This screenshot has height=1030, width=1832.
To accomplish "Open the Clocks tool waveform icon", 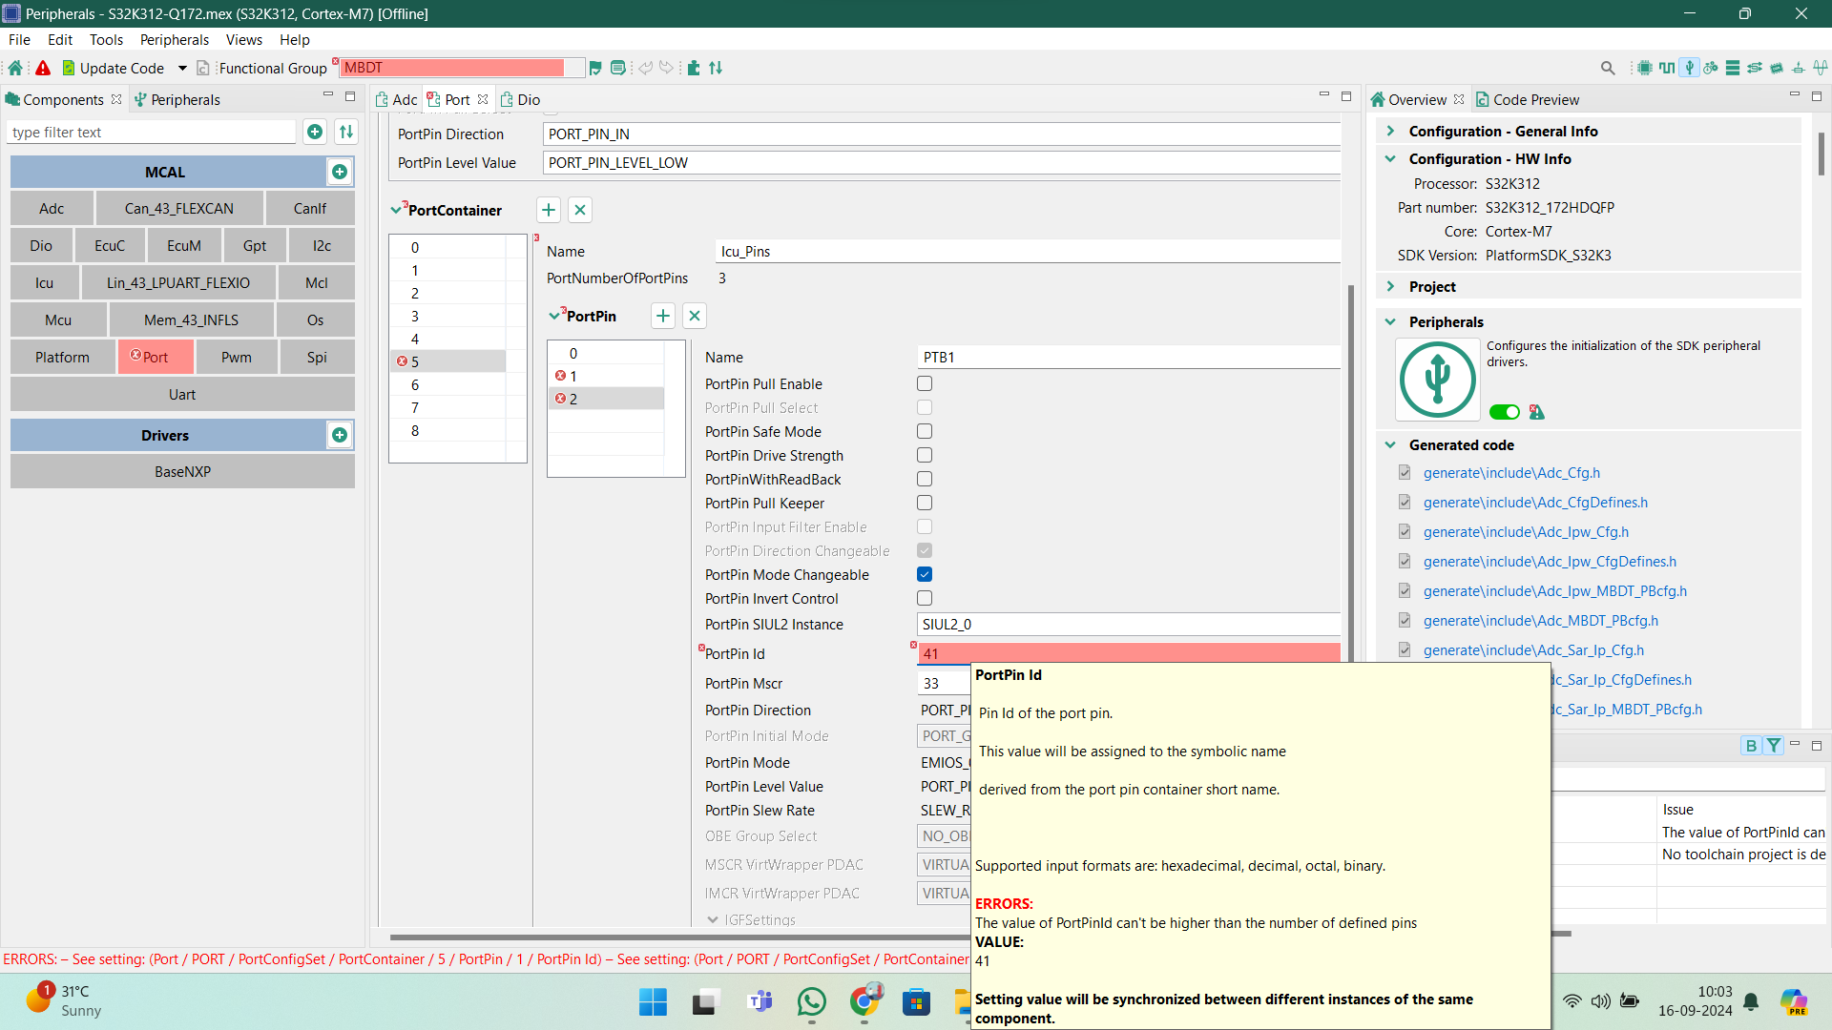I will pyautogui.click(x=1666, y=68).
